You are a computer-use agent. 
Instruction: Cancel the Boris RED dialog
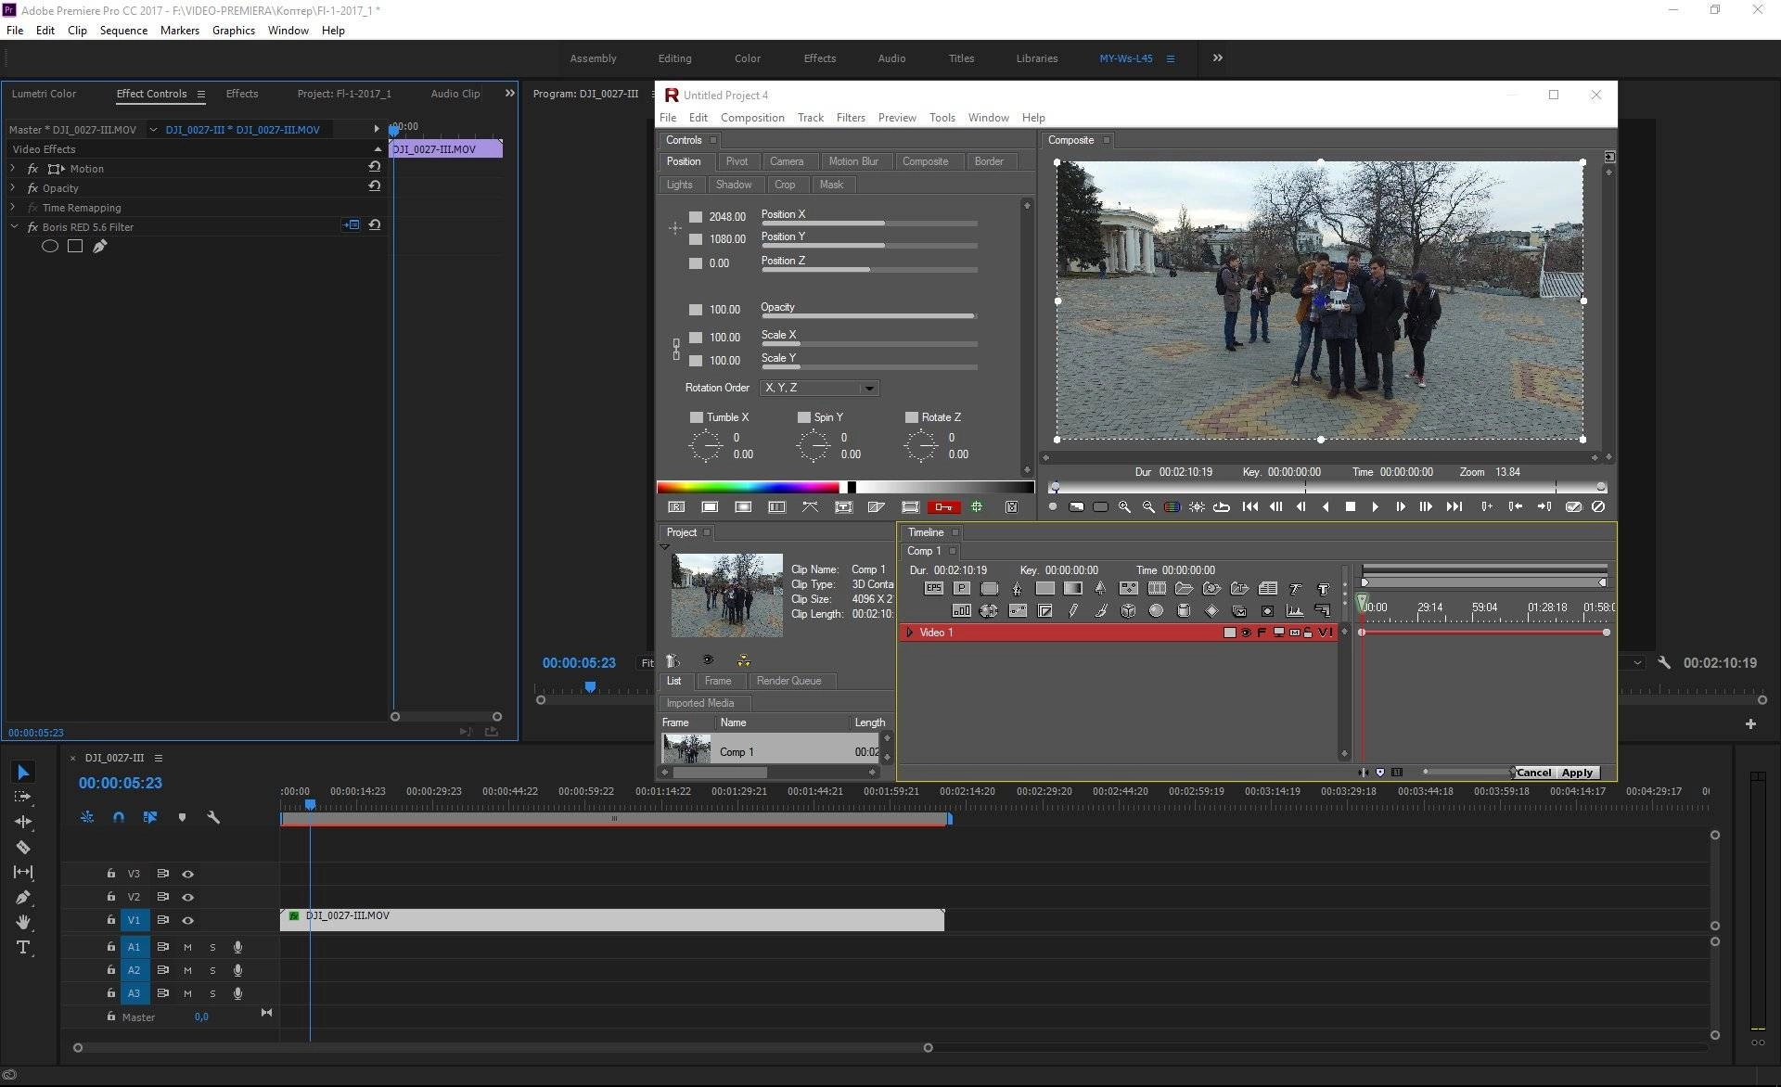click(x=1533, y=773)
